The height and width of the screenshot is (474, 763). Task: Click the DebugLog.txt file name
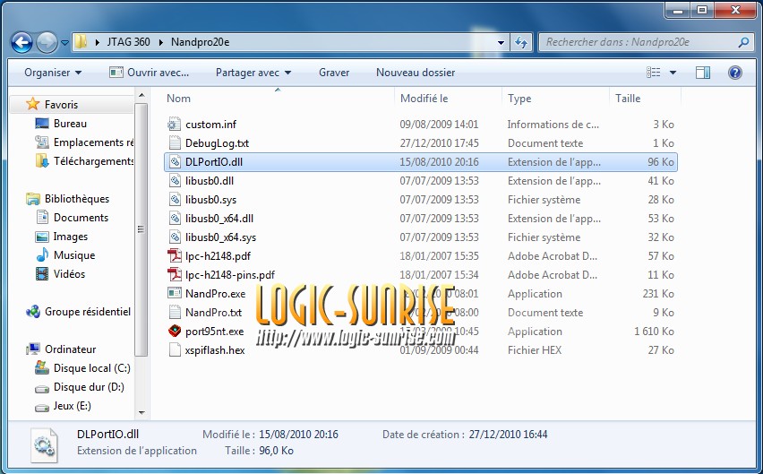pyautogui.click(x=217, y=143)
